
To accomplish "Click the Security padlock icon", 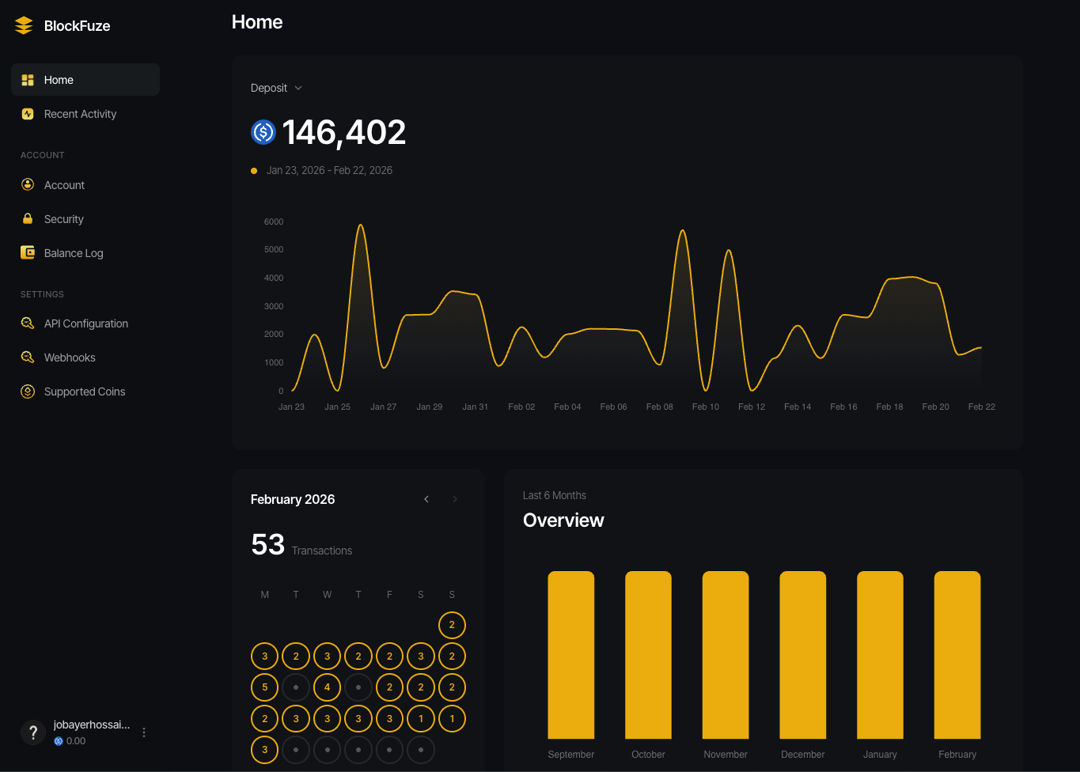I will coord(28,219).
